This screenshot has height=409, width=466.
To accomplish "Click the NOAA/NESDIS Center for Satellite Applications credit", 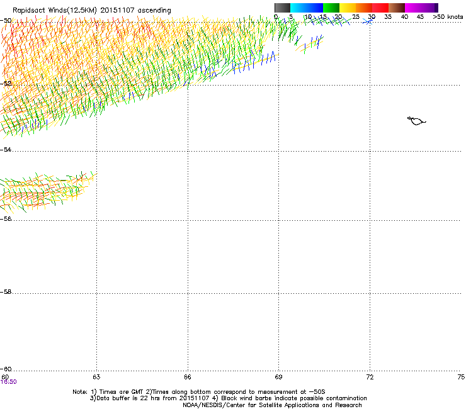I will pos(272,405).
